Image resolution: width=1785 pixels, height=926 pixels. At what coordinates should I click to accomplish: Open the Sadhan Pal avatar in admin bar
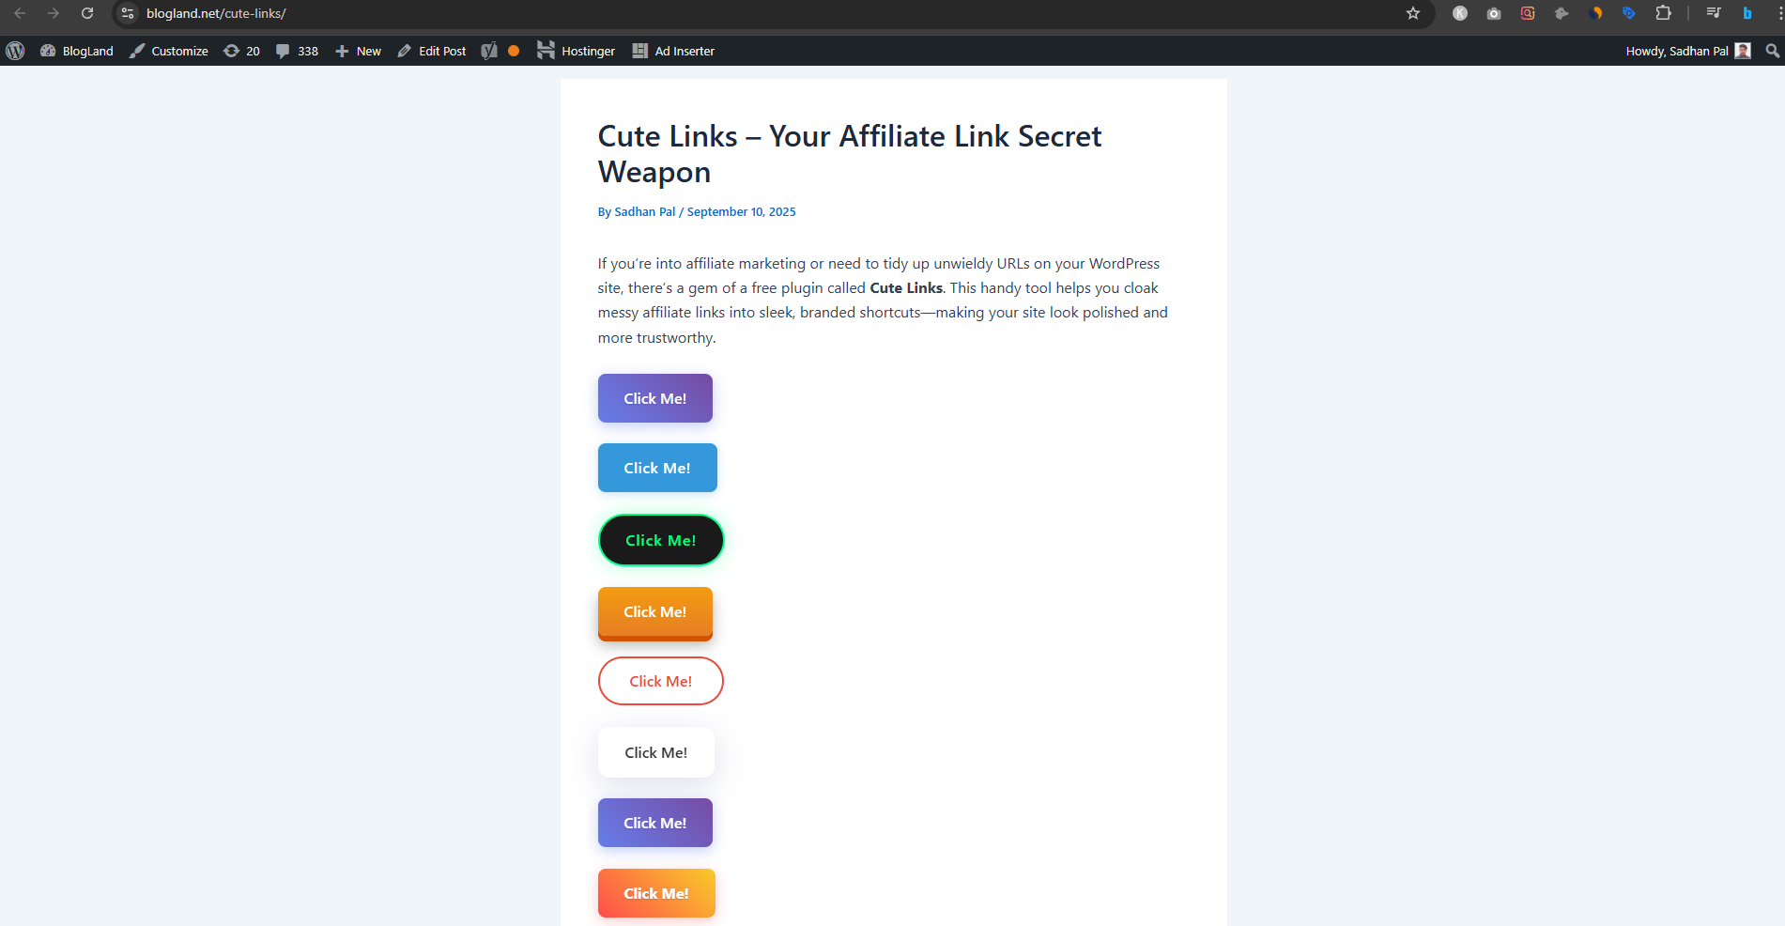pos(1743,51)
